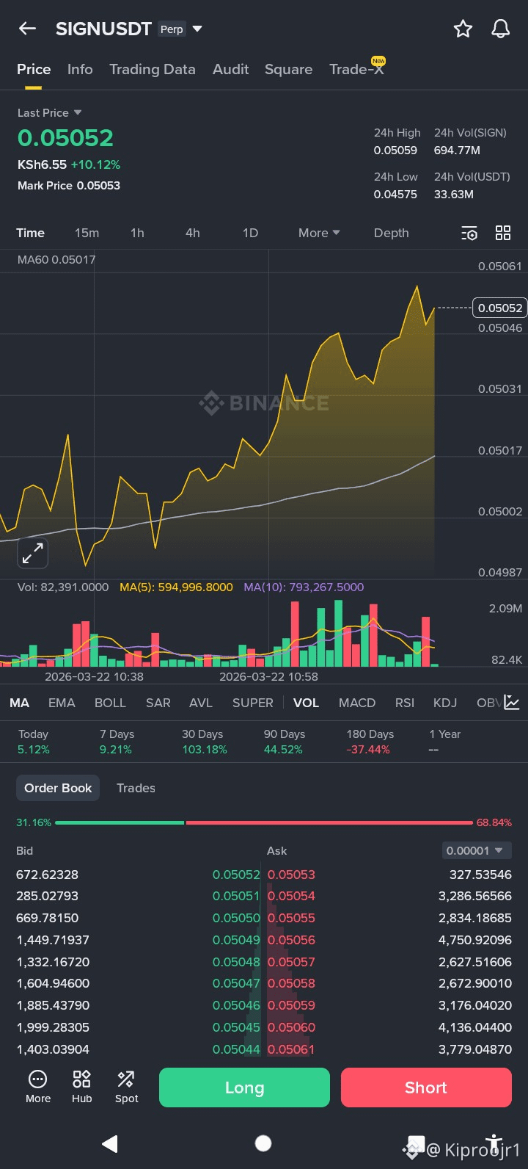Select the 4h chart interval

coord(192,233)
